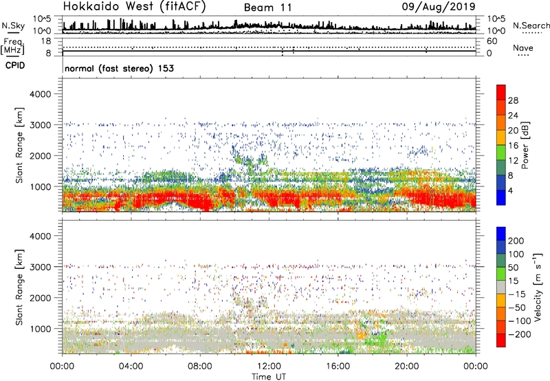
Task: Pick the bright green 15–50 velocity segment
Action: point(501,274)
